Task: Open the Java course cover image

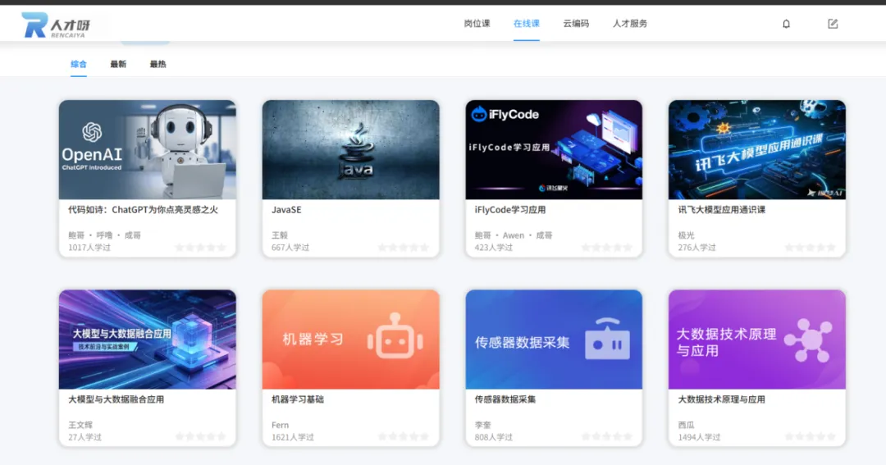Action: tap(350, 150)
